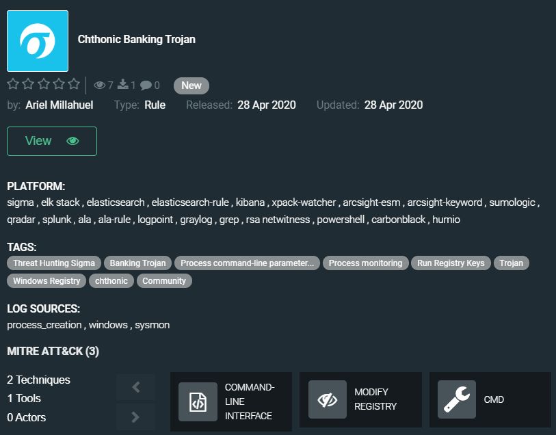
Task: Click the Released date 28 Apr 2020
Action: pyautogui.click(x=267, y=105)
